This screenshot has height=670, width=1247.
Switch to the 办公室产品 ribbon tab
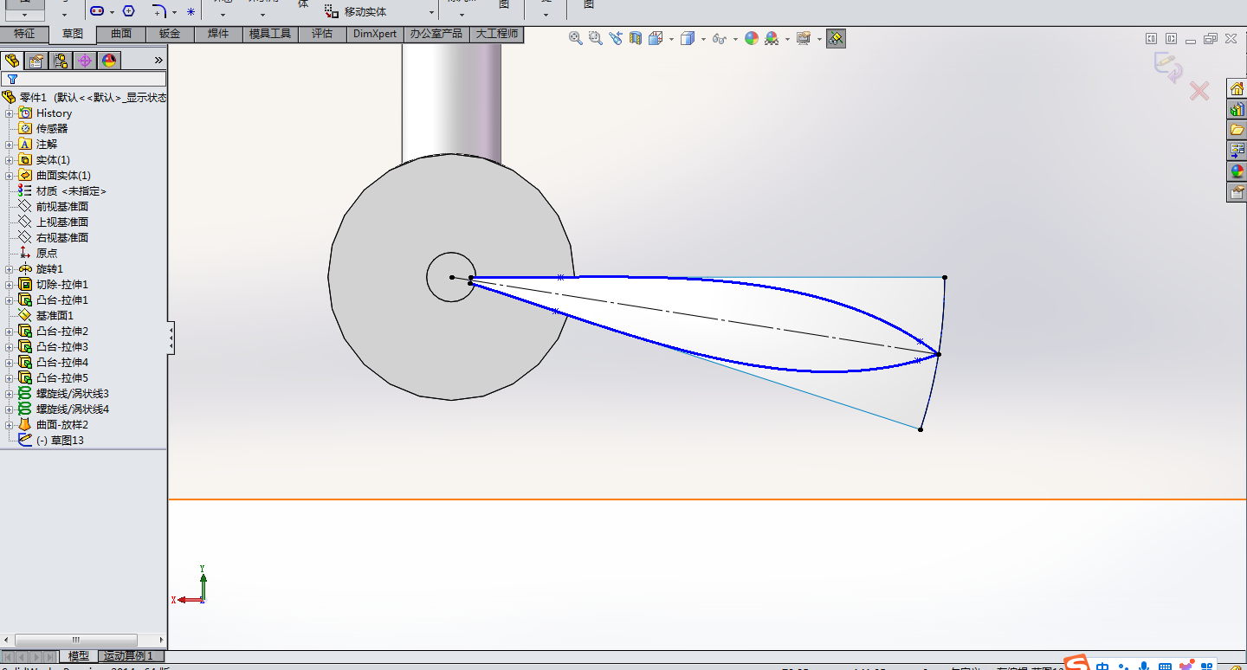point(436,34)
